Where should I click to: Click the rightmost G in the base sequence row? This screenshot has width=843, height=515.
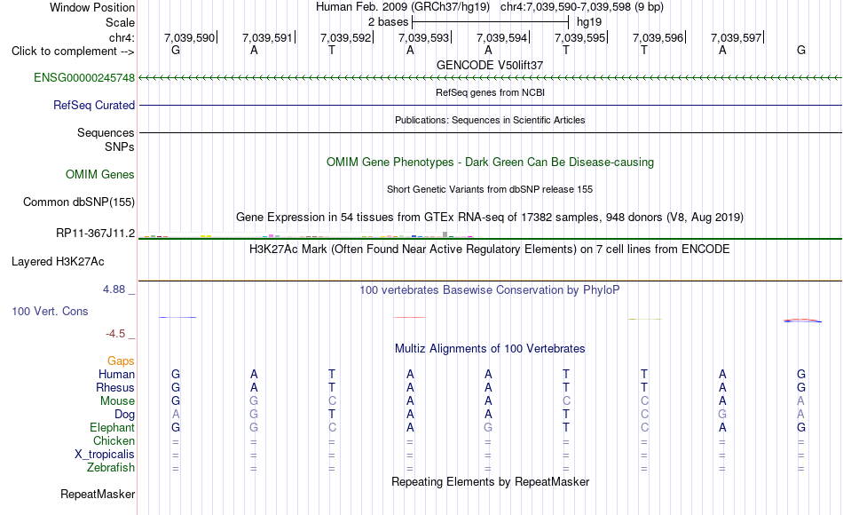point(801,50)
